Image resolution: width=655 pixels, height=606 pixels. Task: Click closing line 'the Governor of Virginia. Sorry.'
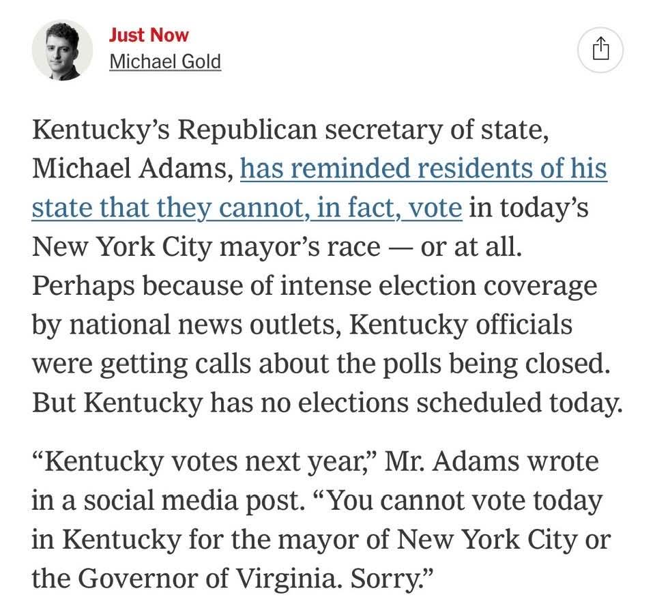coord(232,579)
